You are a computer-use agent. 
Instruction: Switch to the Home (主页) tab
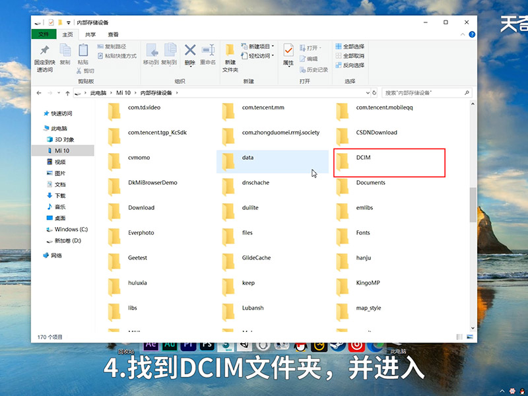click(67, 34)
